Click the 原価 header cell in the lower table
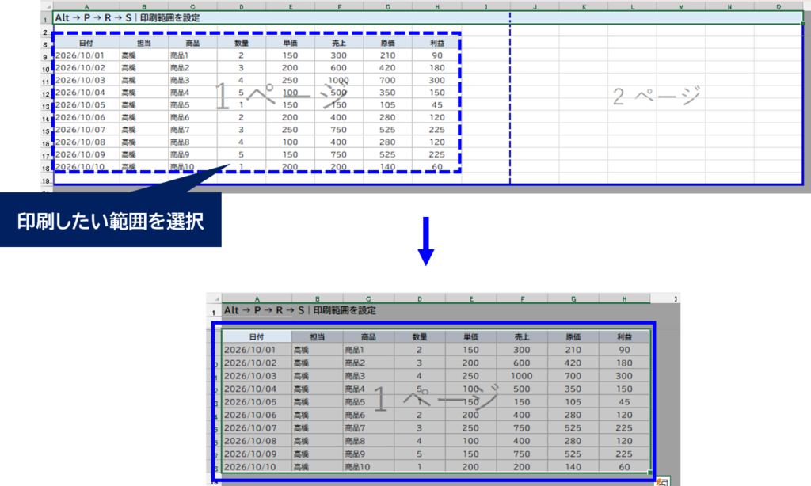The width and height of the screenshot is (811, 486). pos(573,336)
